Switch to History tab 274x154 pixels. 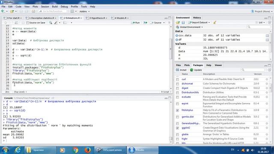point(197,18)
